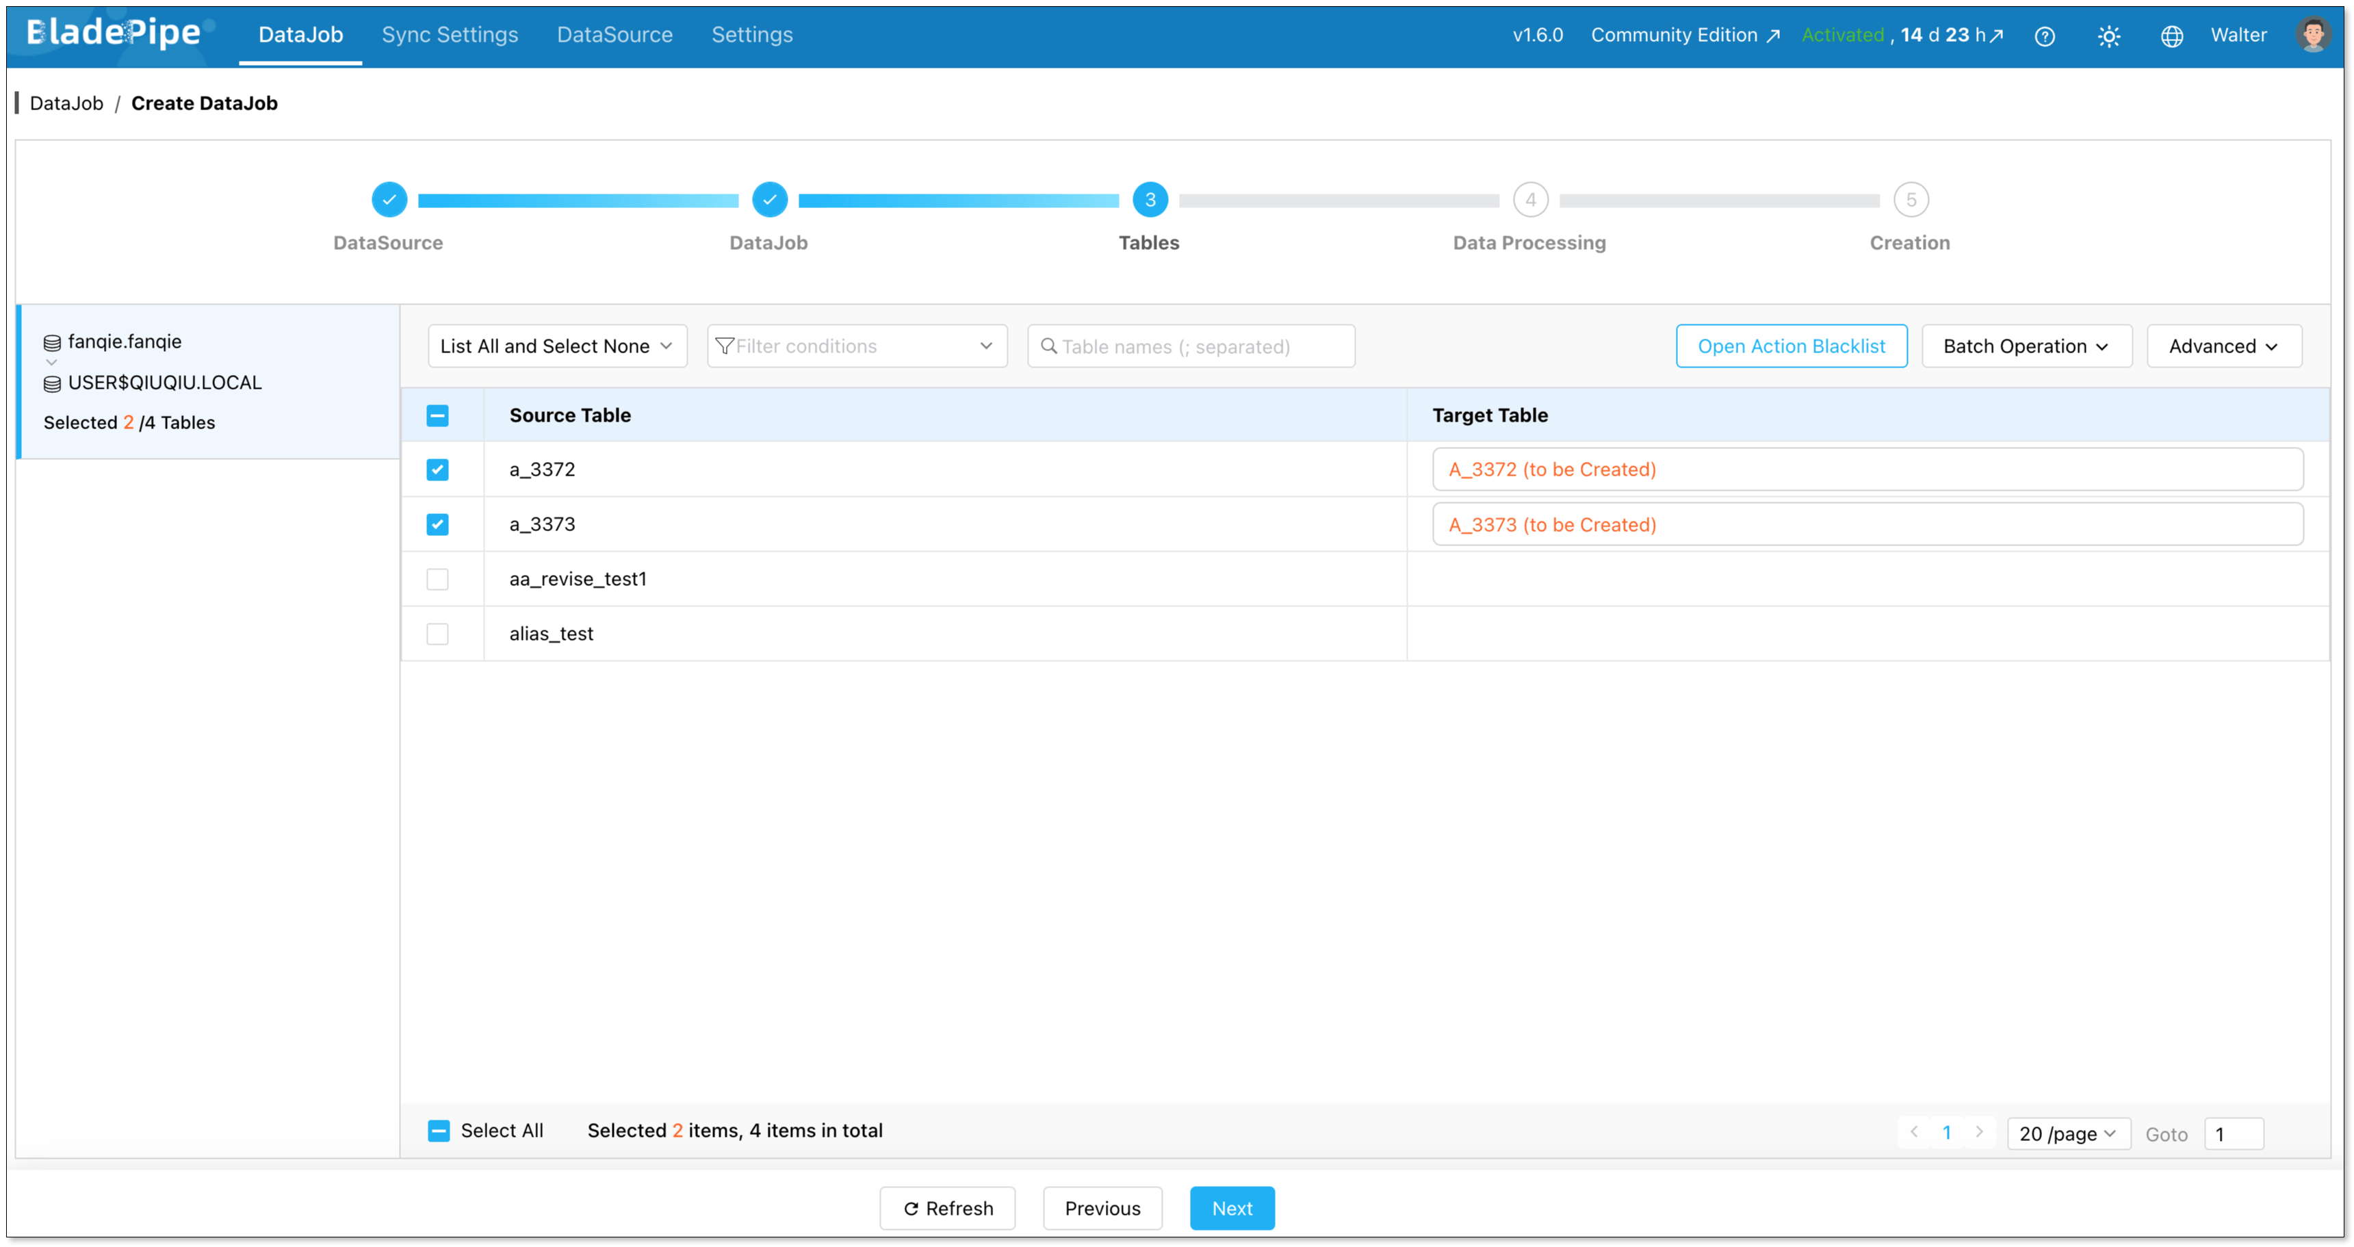
Task: Toggle the header select-all checkbox
Action: coord(438,415)
